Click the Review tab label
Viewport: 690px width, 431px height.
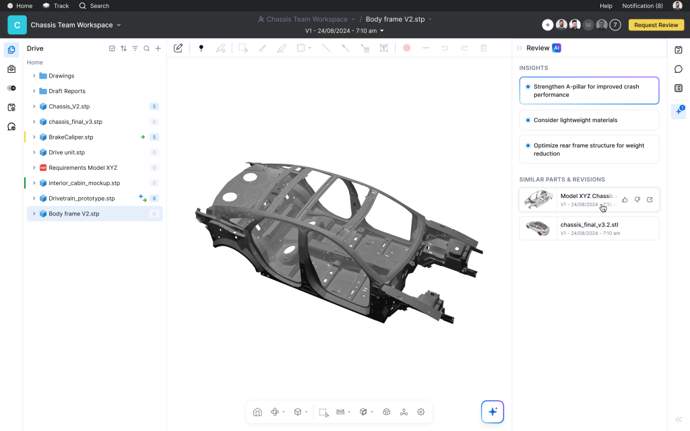coord(538,48)
